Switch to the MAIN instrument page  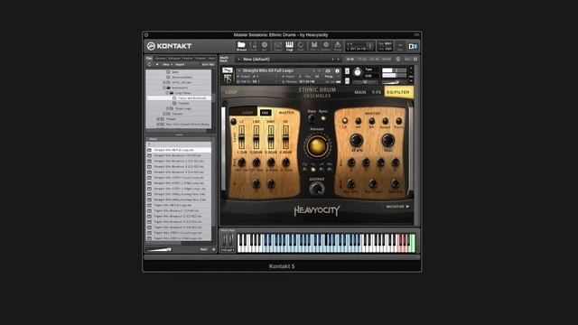point(360,92)
